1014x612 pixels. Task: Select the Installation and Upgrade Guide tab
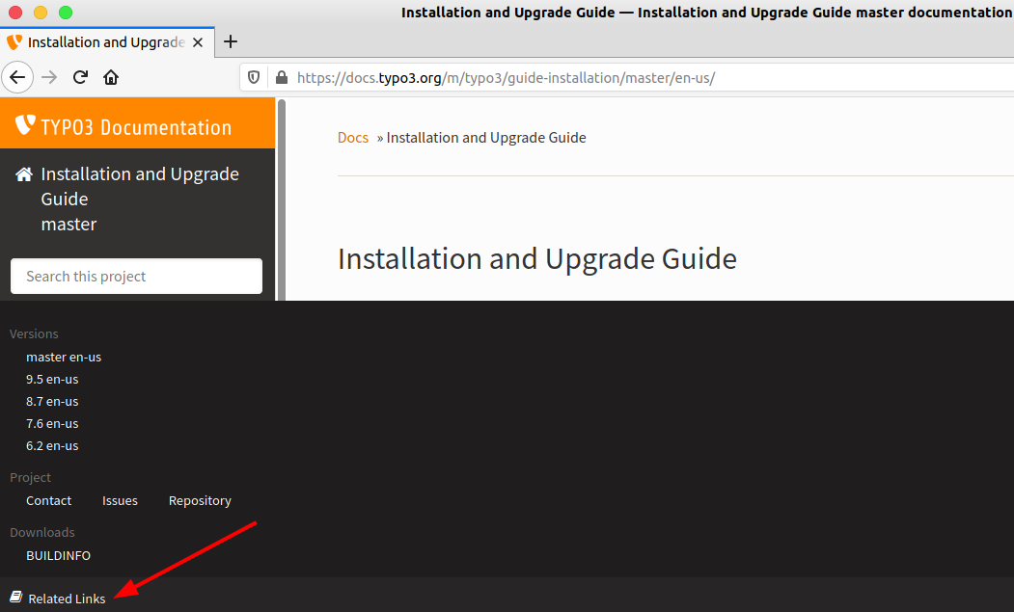pos(106,41)
